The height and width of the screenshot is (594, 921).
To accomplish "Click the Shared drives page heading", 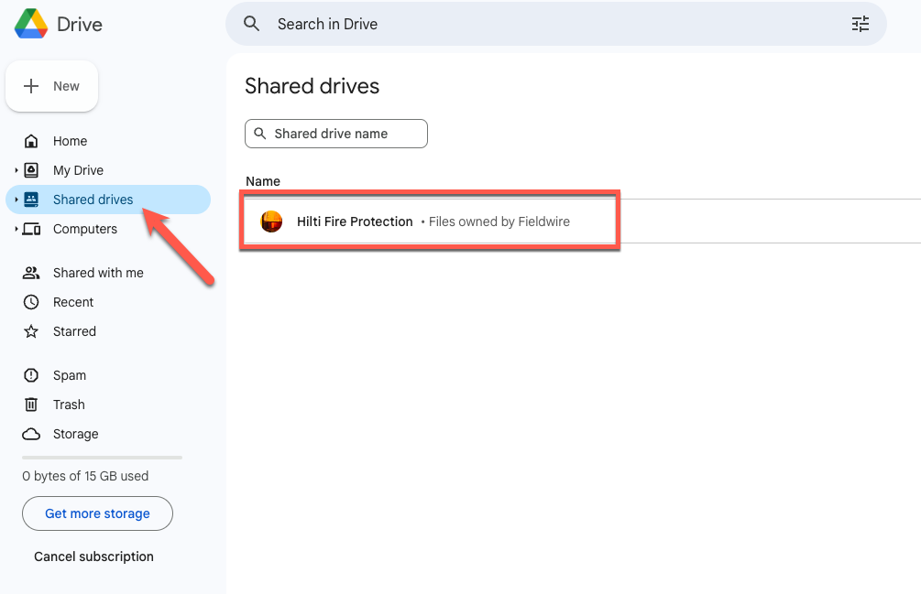I will point(312,86).
